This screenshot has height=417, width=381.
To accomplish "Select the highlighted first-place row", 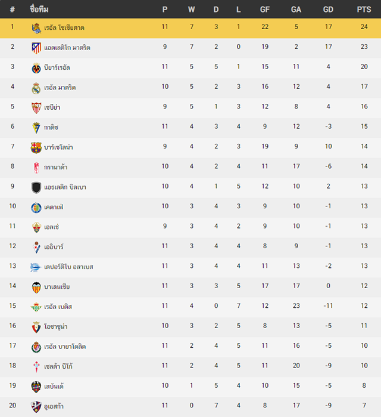I will (x=190, y=28).
